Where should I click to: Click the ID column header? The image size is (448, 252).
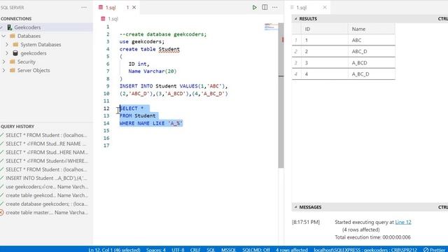[x=324, y=29]
